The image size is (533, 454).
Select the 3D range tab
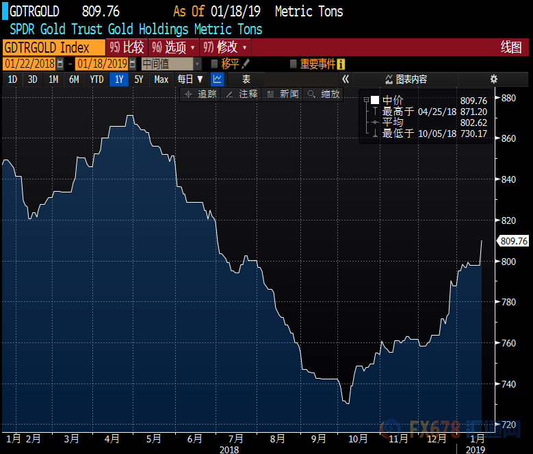click(x=33, y=79)
